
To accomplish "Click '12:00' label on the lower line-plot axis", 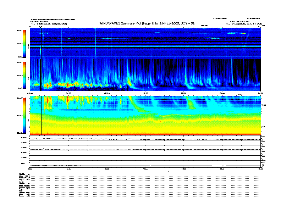I will 145,169.
